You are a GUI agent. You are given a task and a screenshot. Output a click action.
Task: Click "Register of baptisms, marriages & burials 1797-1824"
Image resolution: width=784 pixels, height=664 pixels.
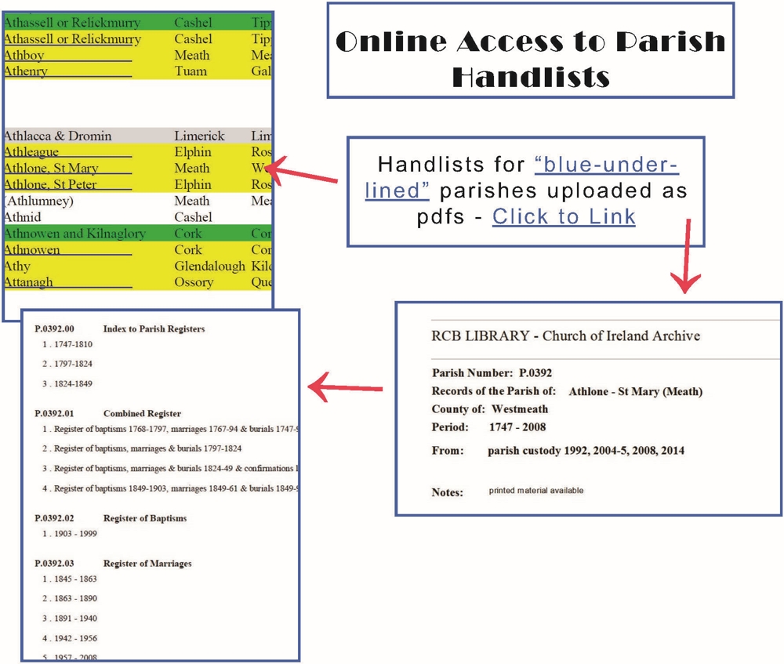click(147, 448)
